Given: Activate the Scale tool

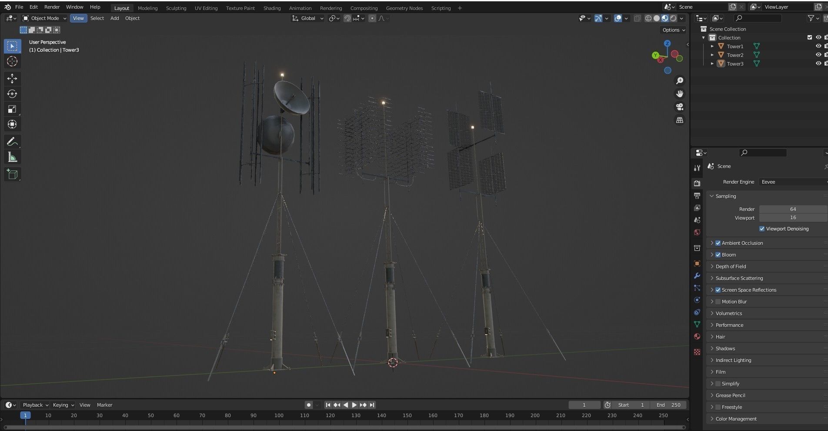Looking at the screenshot, I should pos(12,109).
